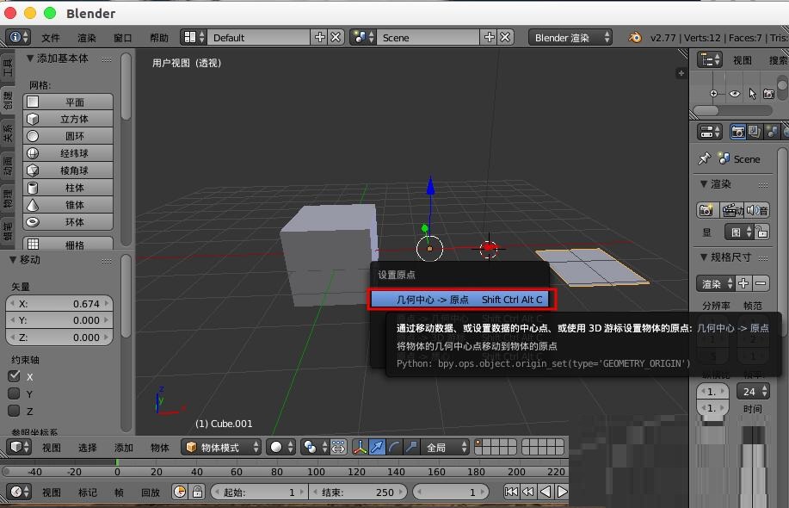
Task: Delete the current Scene
Action: tap(505, 37)
